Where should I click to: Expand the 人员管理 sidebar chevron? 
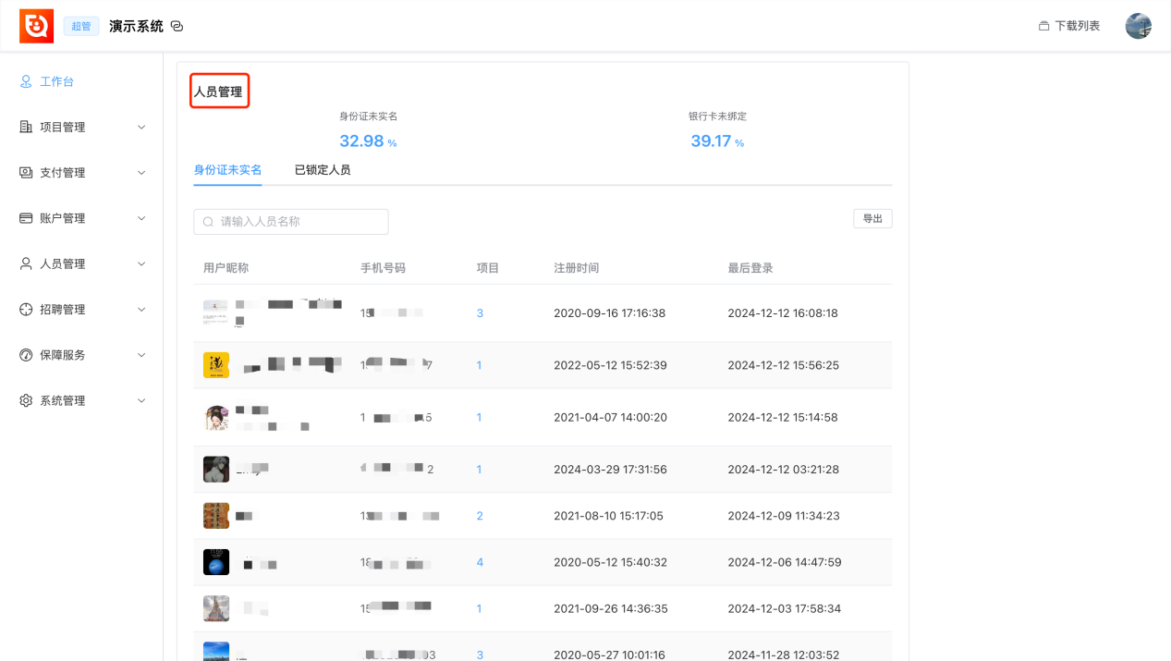click(141, 263)
